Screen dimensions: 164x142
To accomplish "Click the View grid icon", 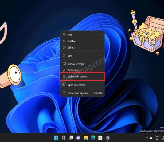I will click(64, 35).
